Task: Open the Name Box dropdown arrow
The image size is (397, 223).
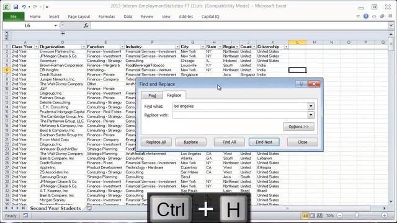Action: click(x=55, y=25)
